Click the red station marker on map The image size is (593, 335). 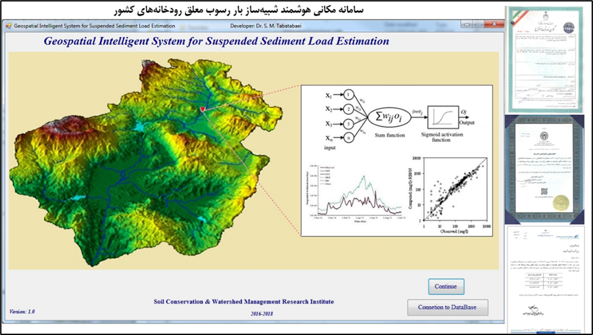click(202, 109)
